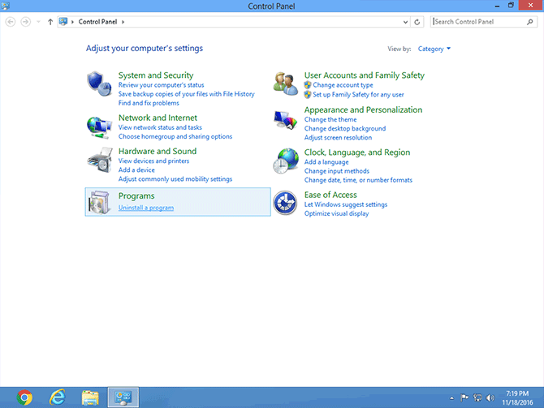Select the Control Panel taskbar button
This screenshot has height=408, width=544.
click(123, 397)
